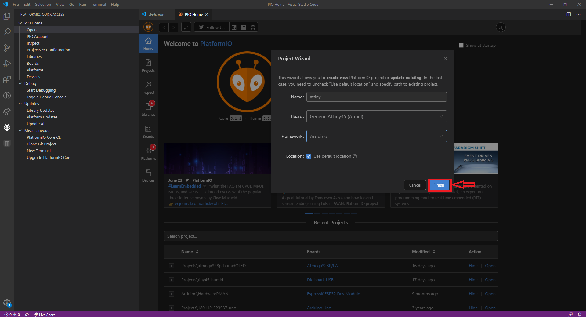Open Devices in PIO sidebar
586x317 pixels.
(x=148, y=176)
